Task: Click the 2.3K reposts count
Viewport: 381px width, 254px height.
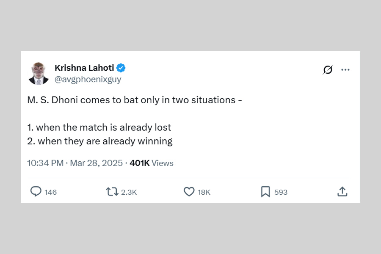Action: click(129, 192)
